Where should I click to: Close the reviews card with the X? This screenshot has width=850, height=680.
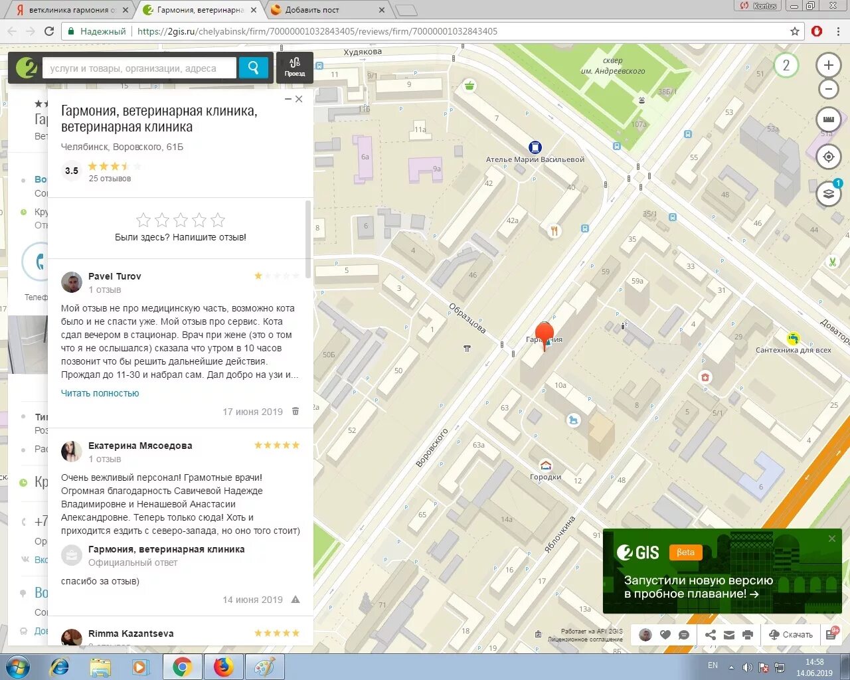[x=299, y=99]
